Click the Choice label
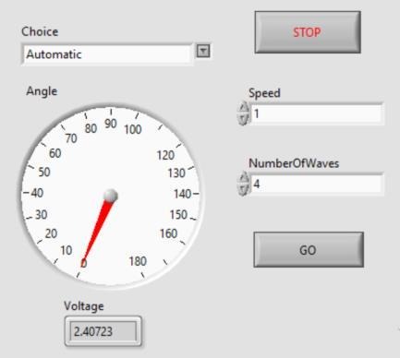Screen dimensions: 400x358 40,31
